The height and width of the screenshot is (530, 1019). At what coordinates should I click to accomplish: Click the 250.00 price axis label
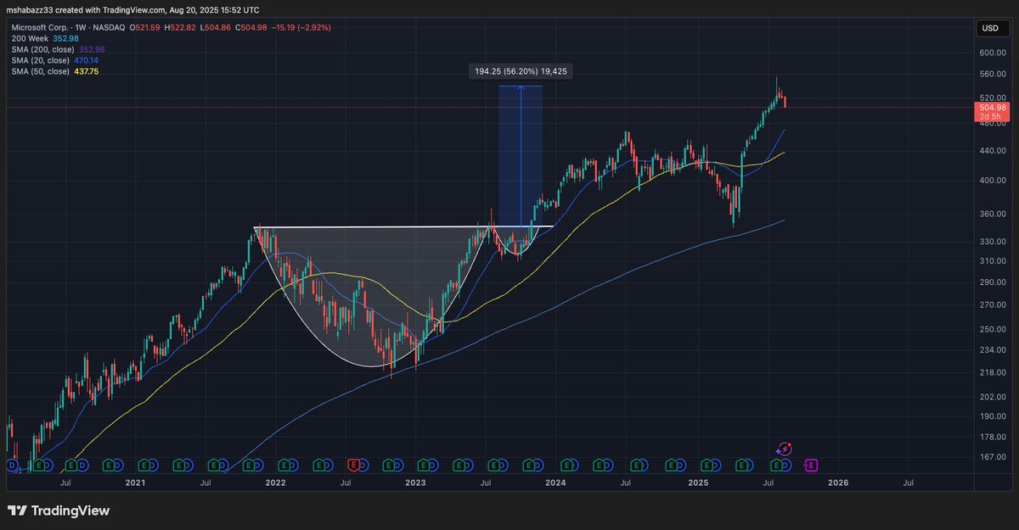(992, 330)
